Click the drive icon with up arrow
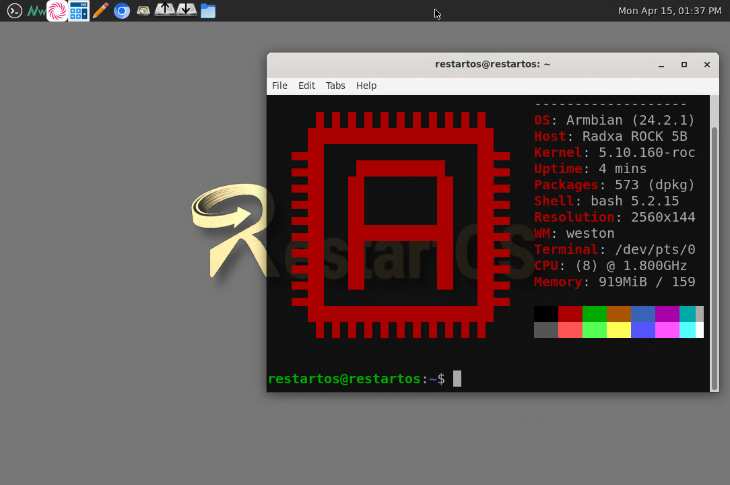This screenshot has height=485, width=730. point(164,10)
